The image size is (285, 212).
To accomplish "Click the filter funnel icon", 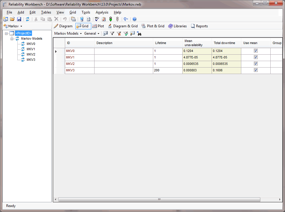I will [112, 33].
